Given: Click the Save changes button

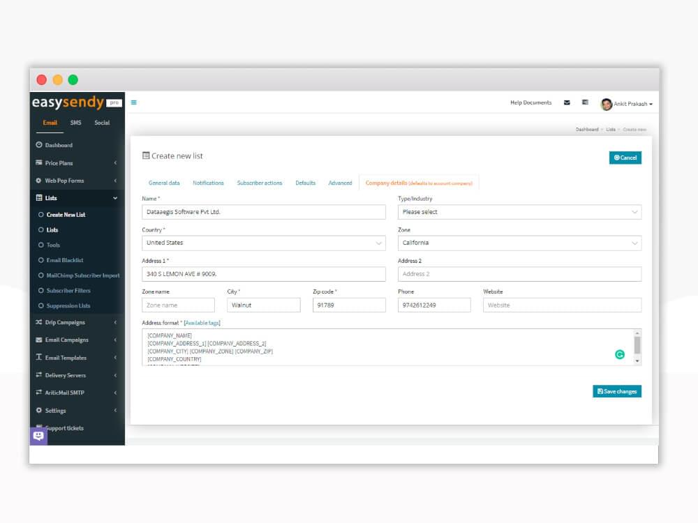Looking at the screenshot, I should (617, 391).
